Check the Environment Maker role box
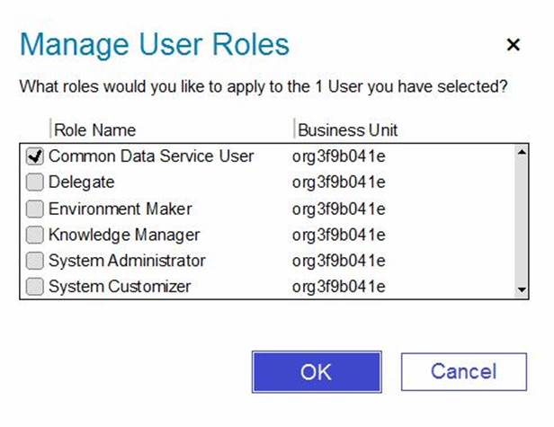This screenshot has height=427, width=554. coord(35,209)
